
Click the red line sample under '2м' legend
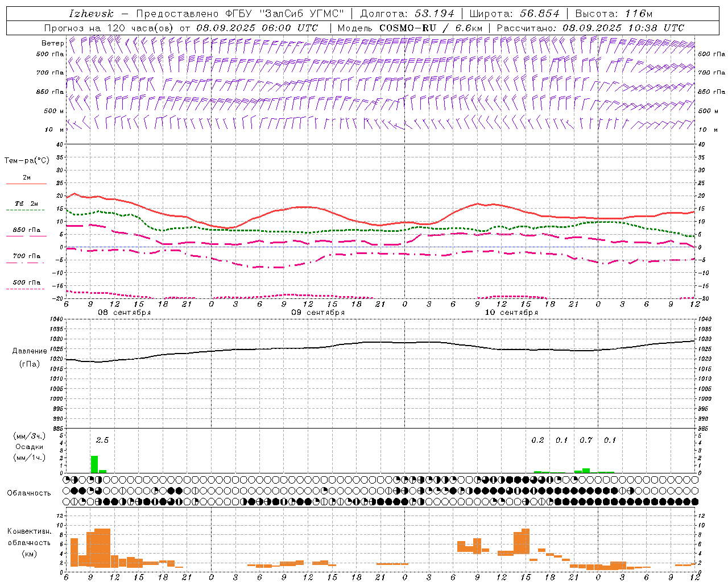point(26,184)
